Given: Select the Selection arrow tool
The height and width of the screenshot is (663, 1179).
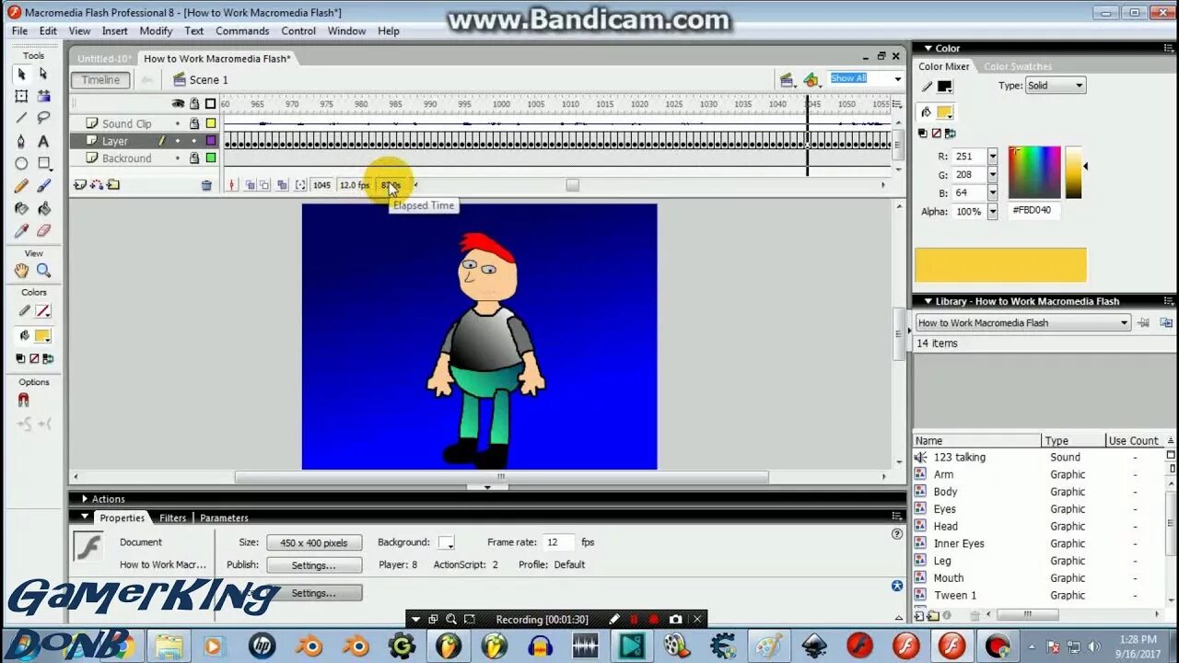Looking at the screenshot, I should [21, 74].
